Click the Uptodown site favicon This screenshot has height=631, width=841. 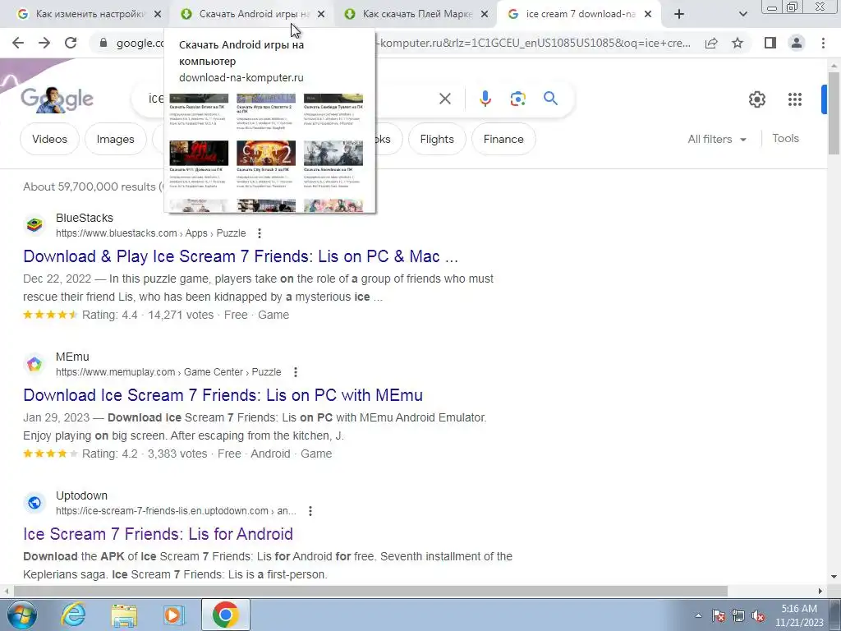(34, 503)
